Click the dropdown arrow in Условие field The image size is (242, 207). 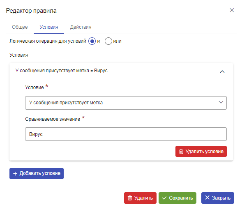[x=221, y=102]
